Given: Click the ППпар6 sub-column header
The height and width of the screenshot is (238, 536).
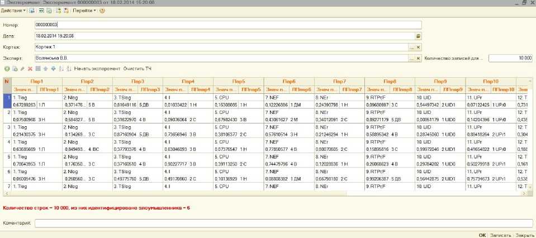Looking at the screenshot, I should pos(301,89).
